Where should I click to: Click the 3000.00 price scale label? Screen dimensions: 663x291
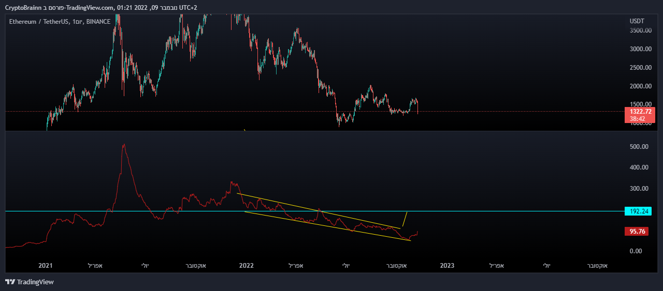pos(641,49)
